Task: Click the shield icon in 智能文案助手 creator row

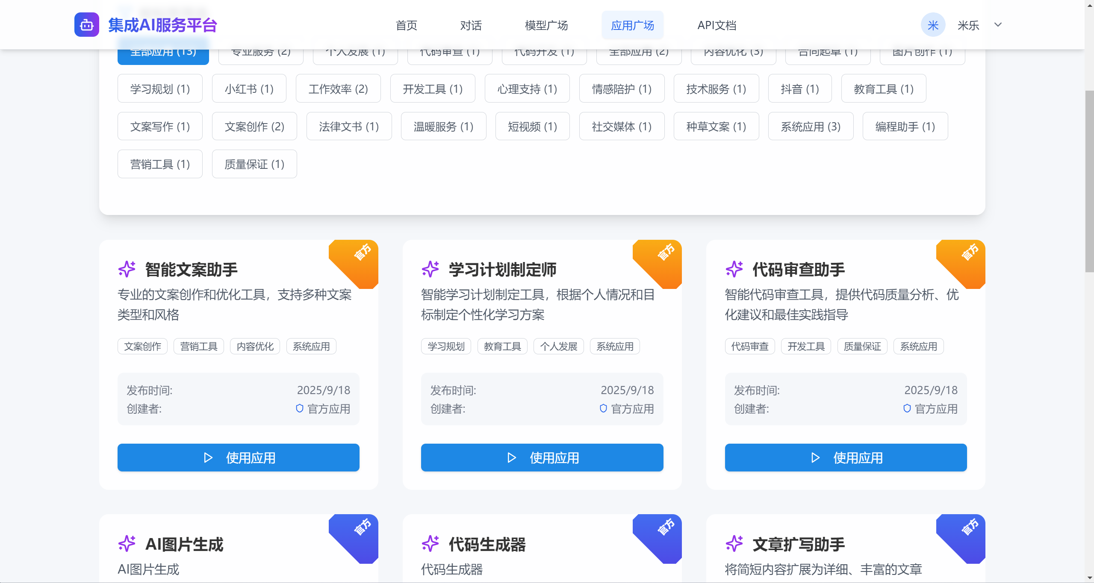Action: point(300,409)
